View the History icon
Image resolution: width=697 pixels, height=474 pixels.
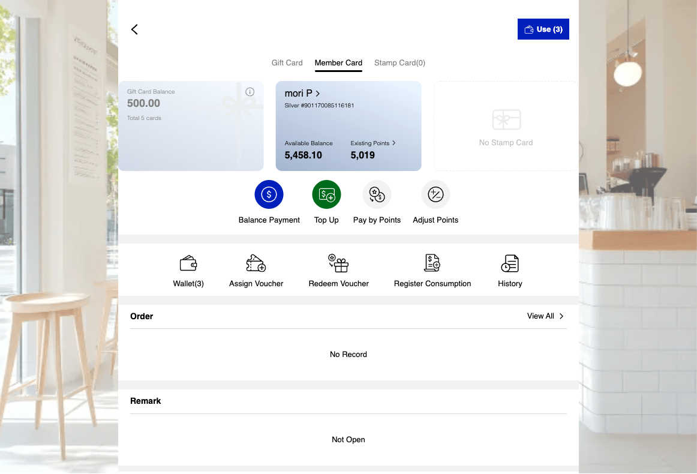coord(509,263)
